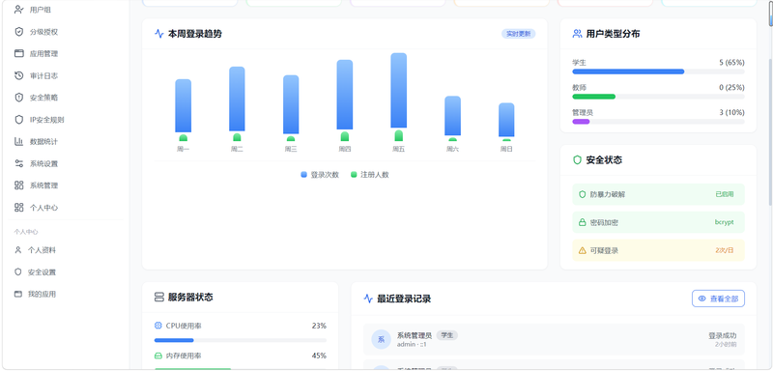Viewport: 773px width, 371px height.
Task: Click the 2小时前 timestamp
Action: [x=727, y=344]
